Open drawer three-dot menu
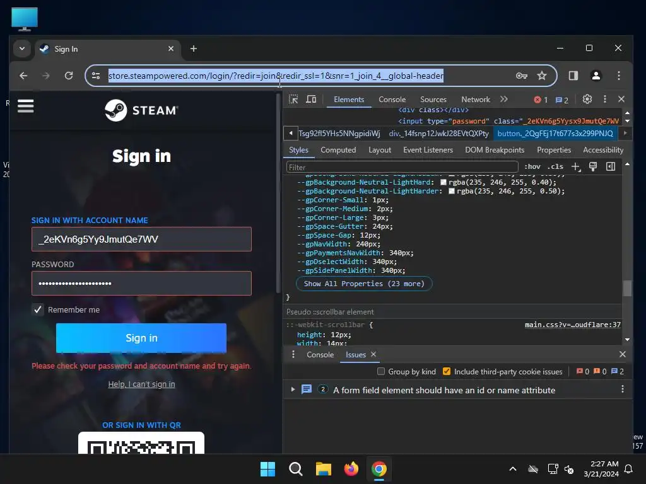The width and height of the screenshot is (646, 484). click(x=293, y=354)
